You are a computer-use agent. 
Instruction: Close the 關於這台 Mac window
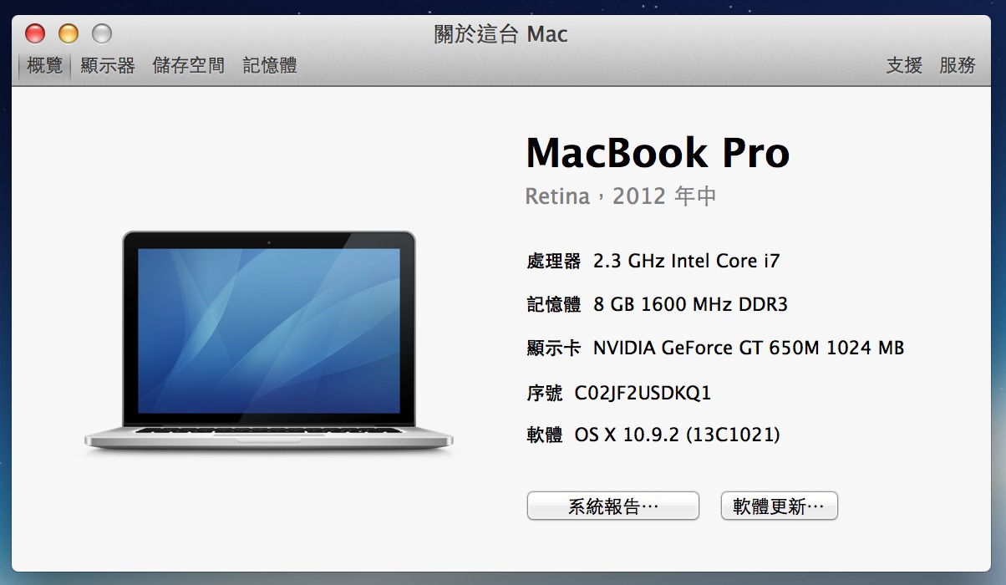coord(35,33)
